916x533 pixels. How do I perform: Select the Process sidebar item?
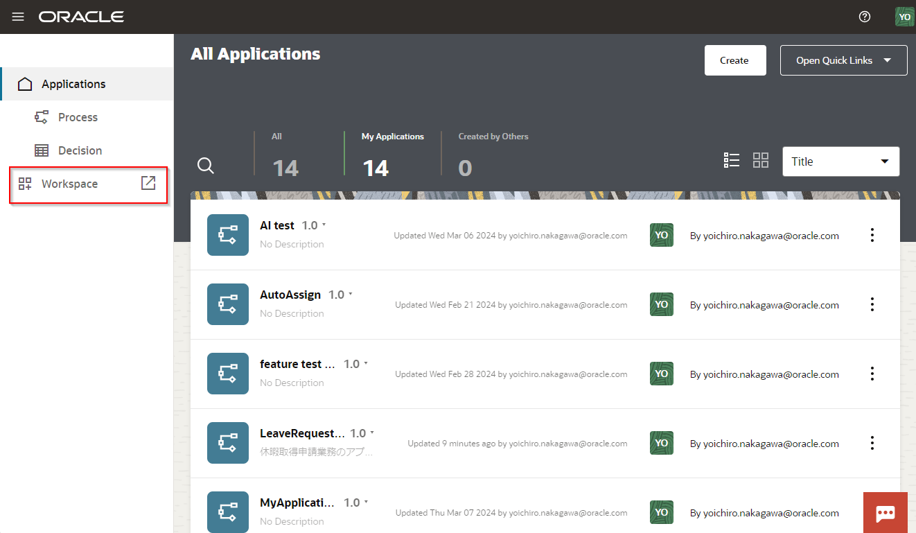[x=78, y=117]
